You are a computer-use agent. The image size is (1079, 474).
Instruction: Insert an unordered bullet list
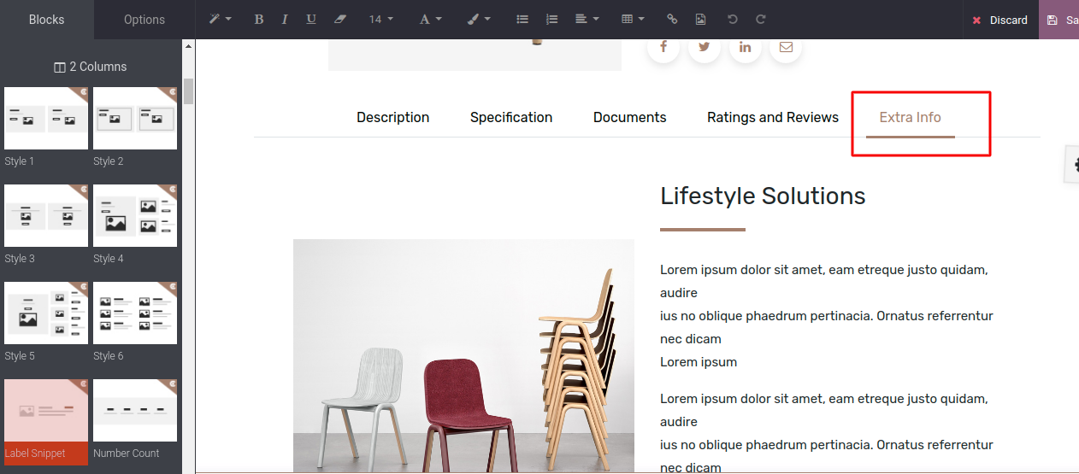pyautogui.click(x=522, y=20)
